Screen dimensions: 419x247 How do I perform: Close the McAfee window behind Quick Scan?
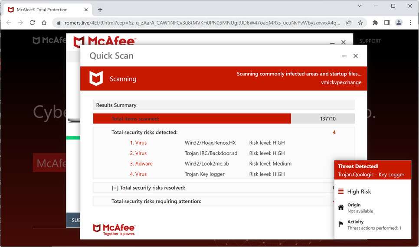tap(344, 42)
